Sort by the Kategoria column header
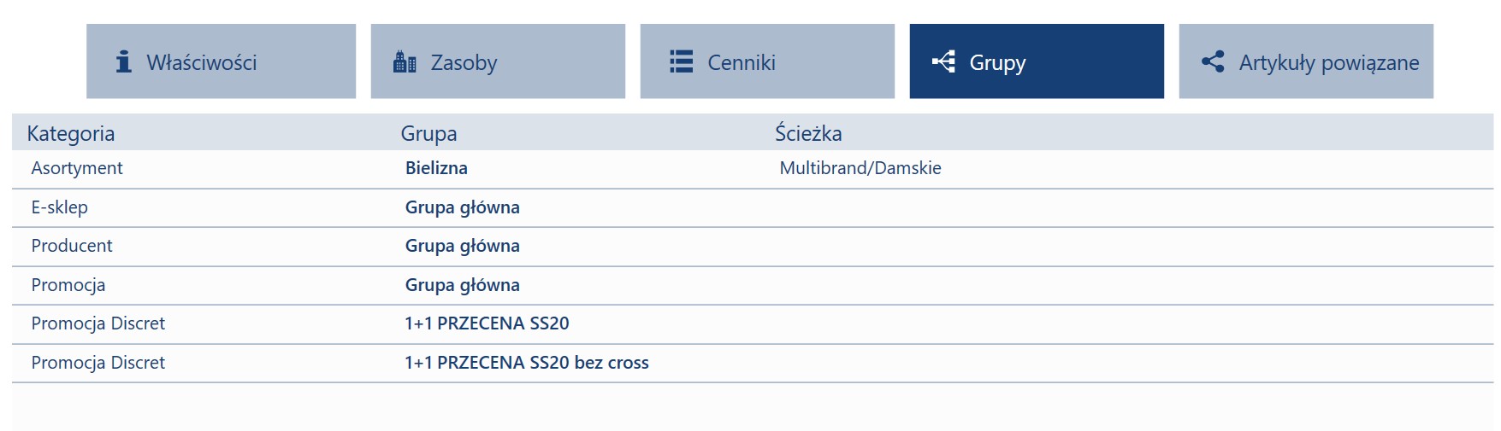Image resolution: width=1501 pixels, height=431 pixels. (x=71, y=133)
